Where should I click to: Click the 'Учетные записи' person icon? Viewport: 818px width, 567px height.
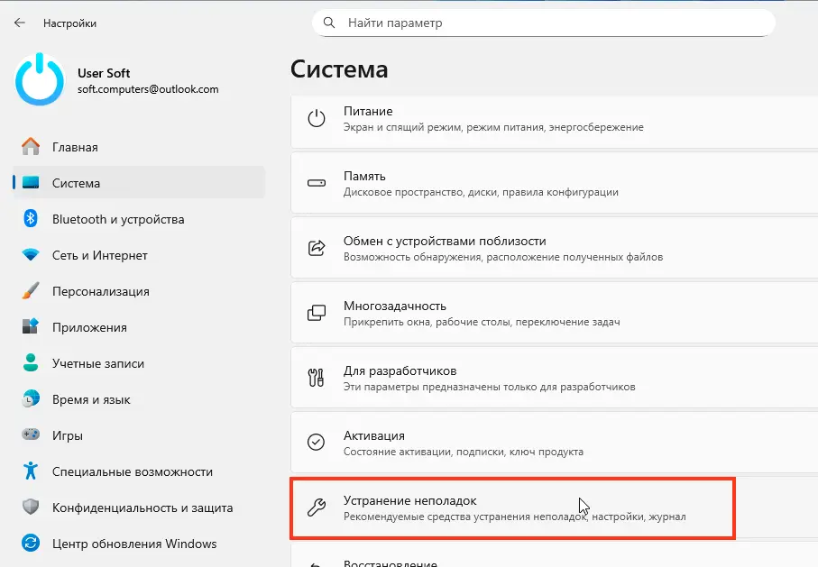pyautogui.click(x=31, y=363)
